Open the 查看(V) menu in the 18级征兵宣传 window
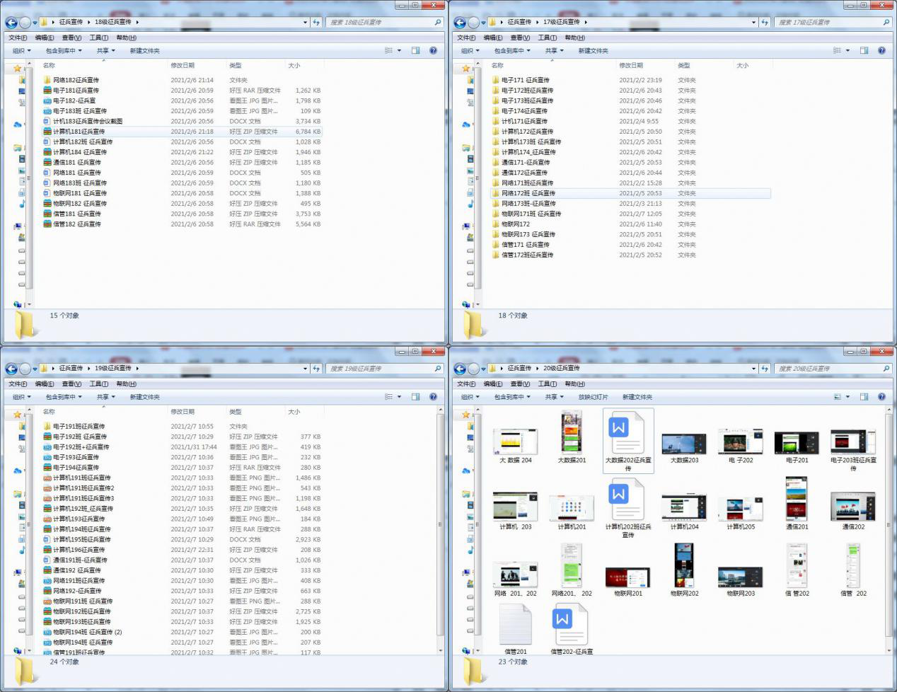897x692 pixels. [x=71, y=38]
